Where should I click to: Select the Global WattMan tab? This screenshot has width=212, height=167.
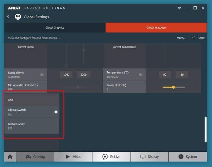point(156,28)
